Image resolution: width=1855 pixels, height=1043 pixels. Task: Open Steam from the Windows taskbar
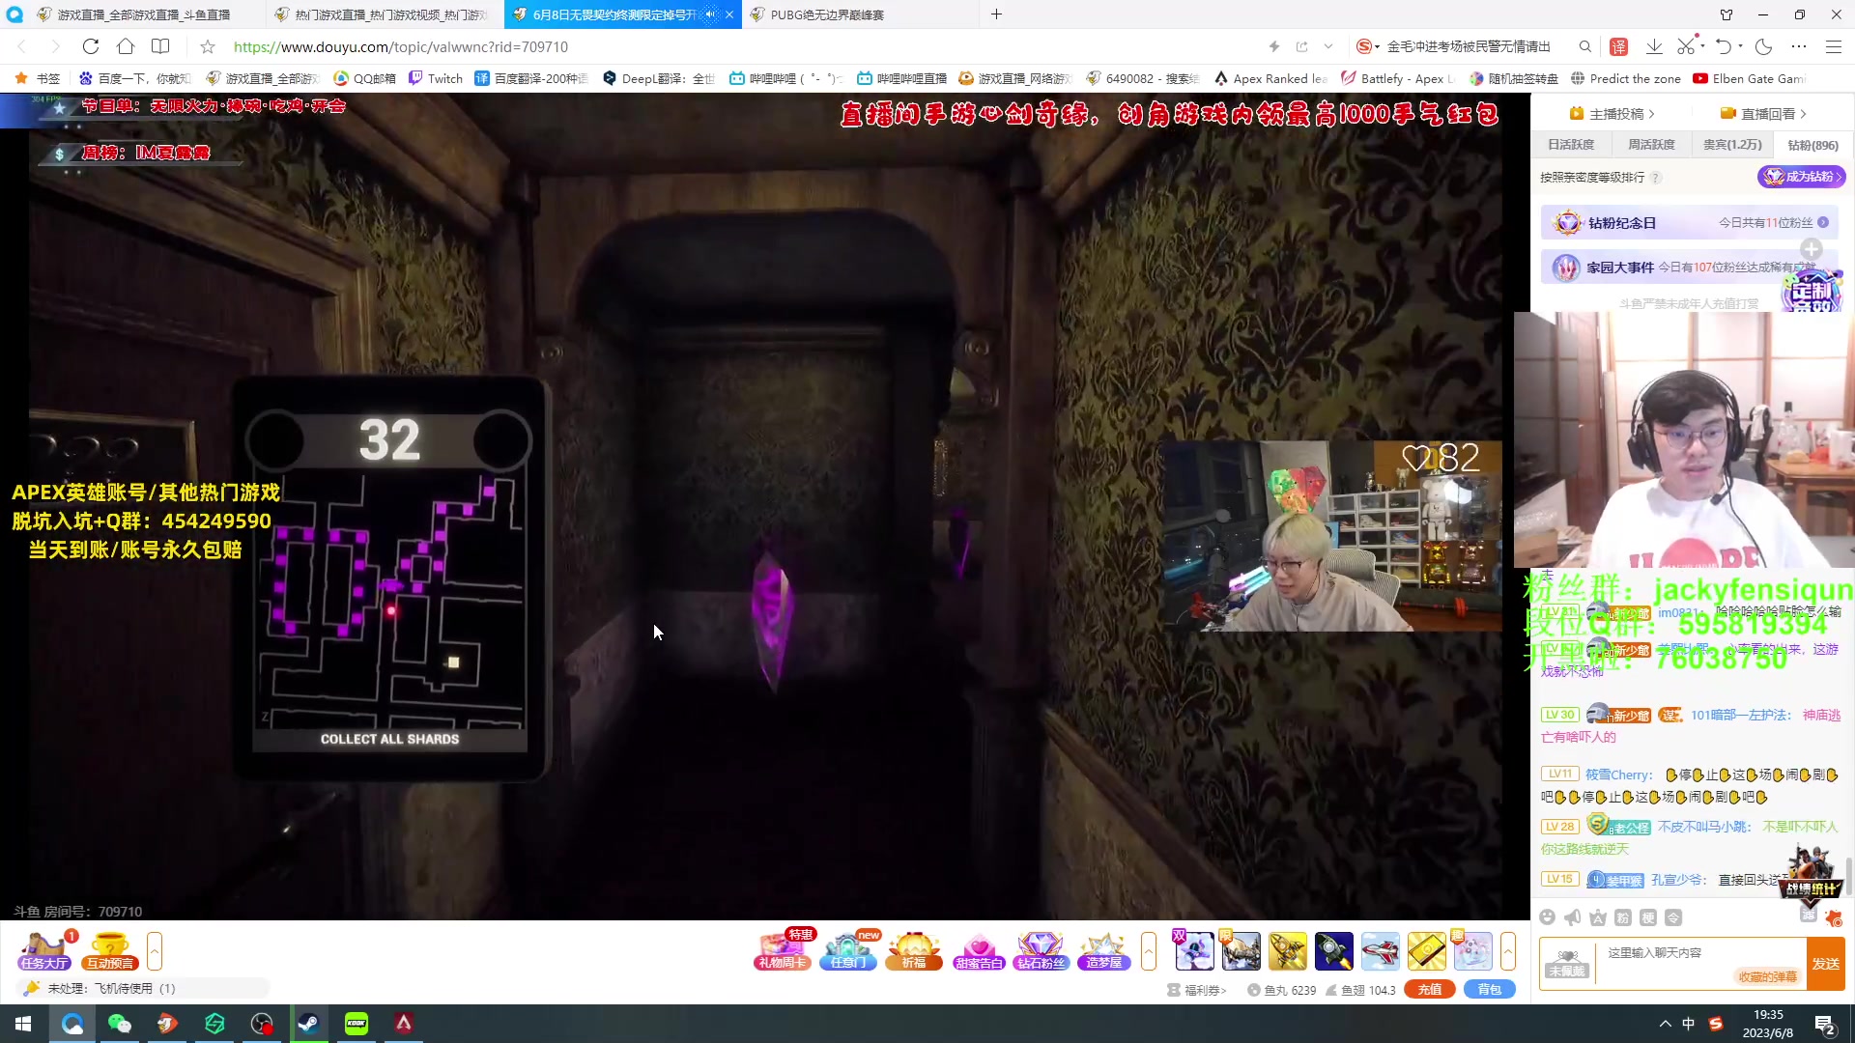[x=309, y=1024]
